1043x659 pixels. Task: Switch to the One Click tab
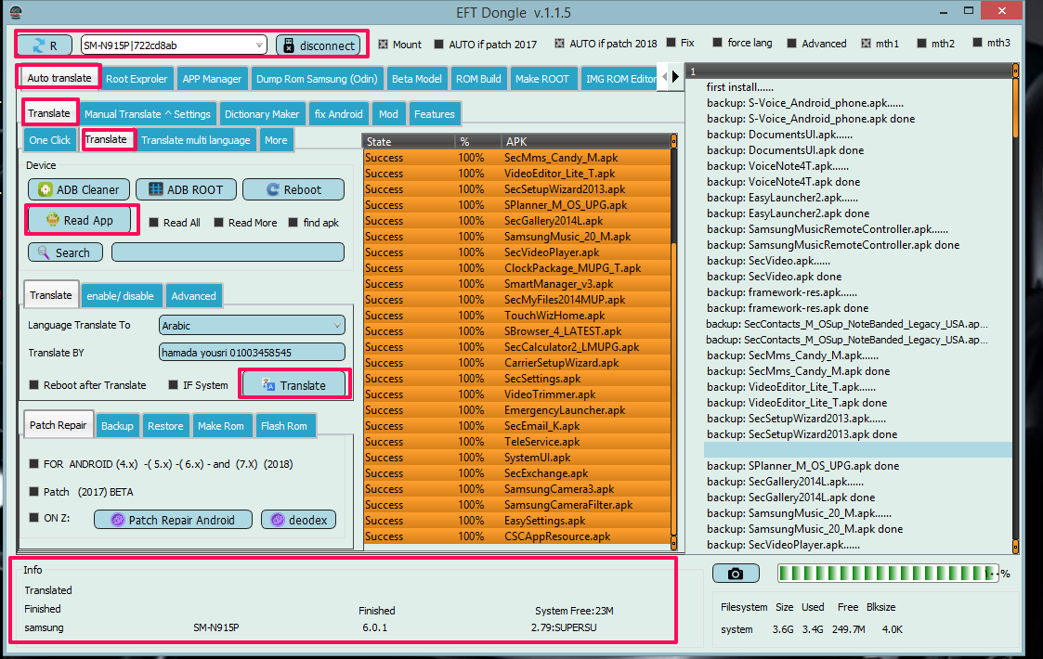click(50, 139)
